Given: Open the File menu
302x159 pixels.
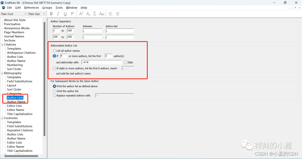Looking at the screenshot, I should tap(10, 8).
